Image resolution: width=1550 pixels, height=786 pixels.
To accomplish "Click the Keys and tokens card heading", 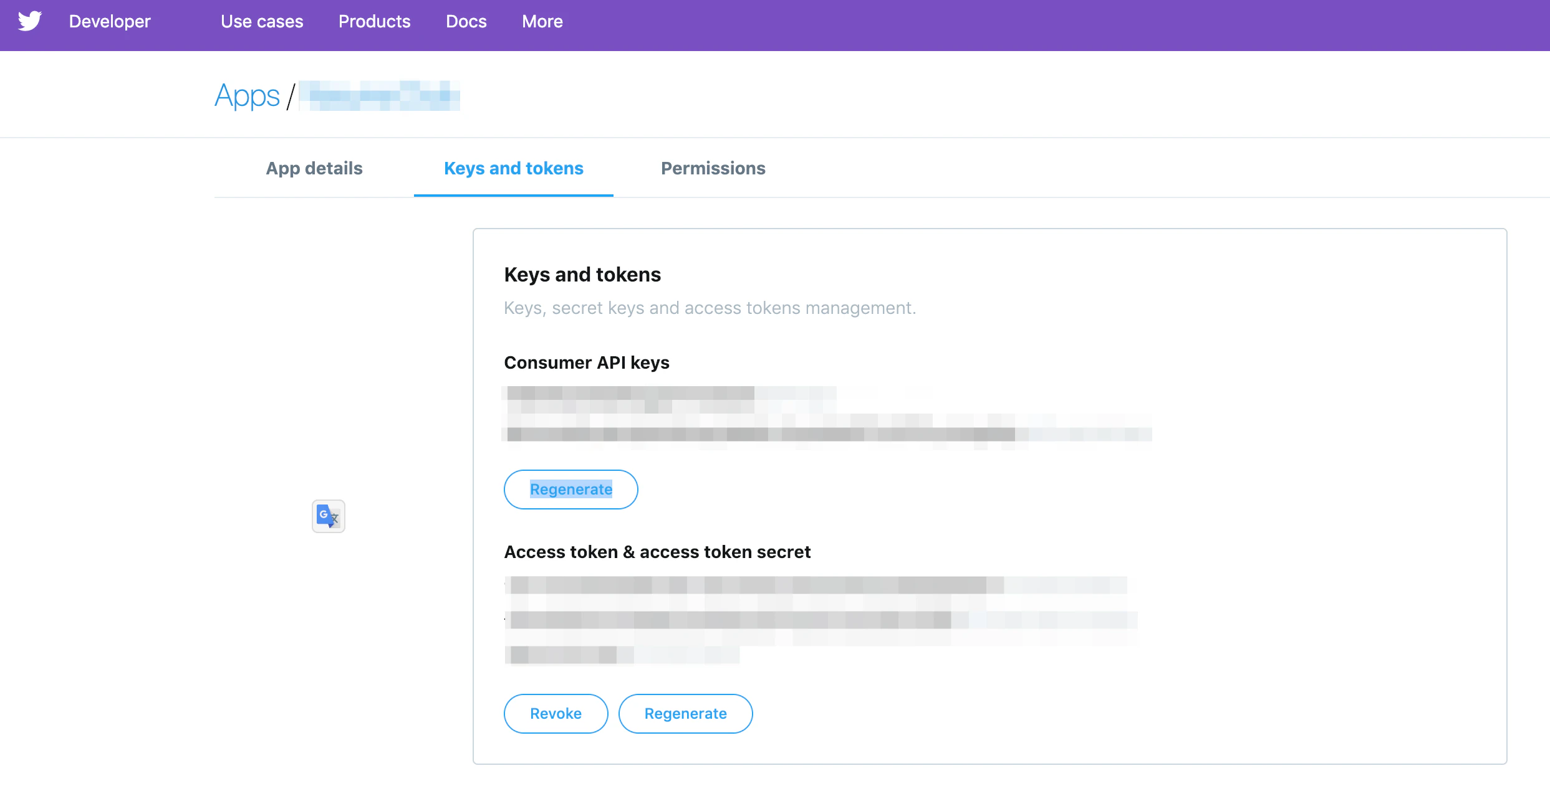I will (x=582, y=275).
